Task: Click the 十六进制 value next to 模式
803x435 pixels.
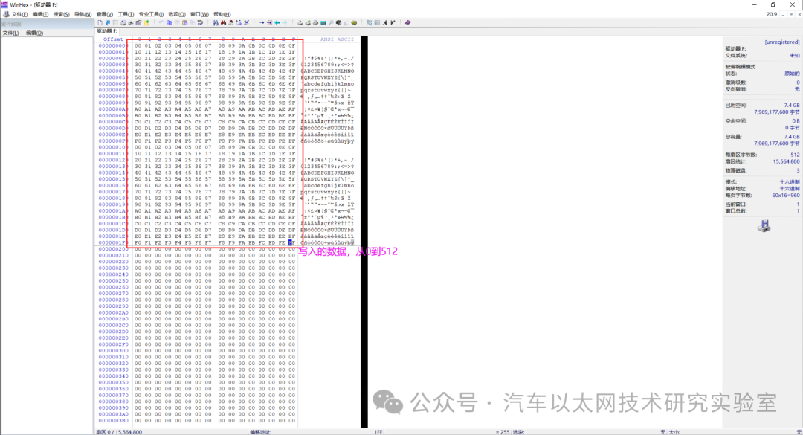Action: click(x=789, y=182)
